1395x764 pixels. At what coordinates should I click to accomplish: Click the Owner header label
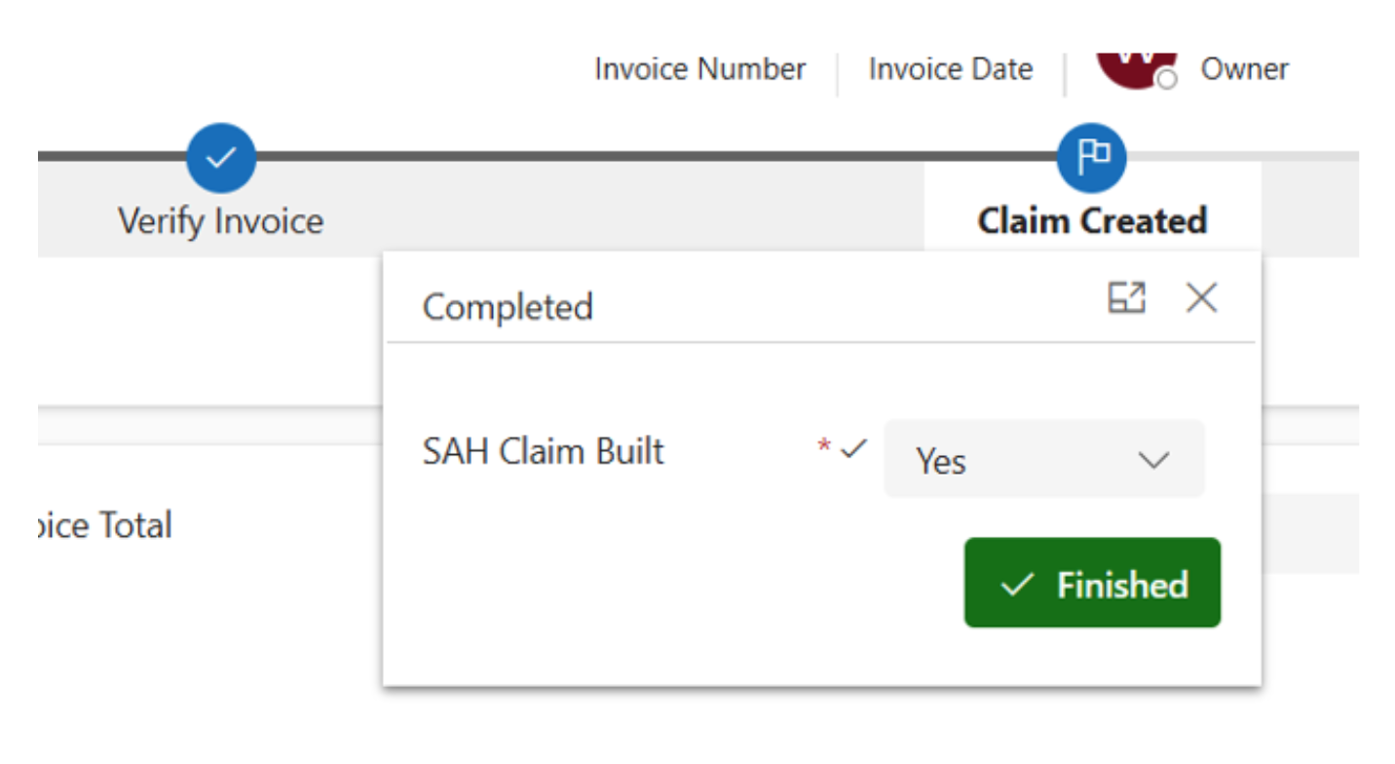coord(1244,69)
